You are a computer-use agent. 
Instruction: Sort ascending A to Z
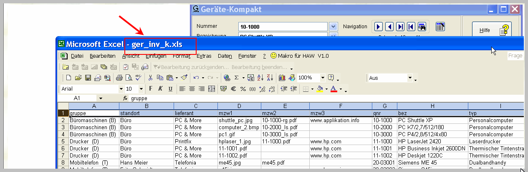click(x=260, y=78)
